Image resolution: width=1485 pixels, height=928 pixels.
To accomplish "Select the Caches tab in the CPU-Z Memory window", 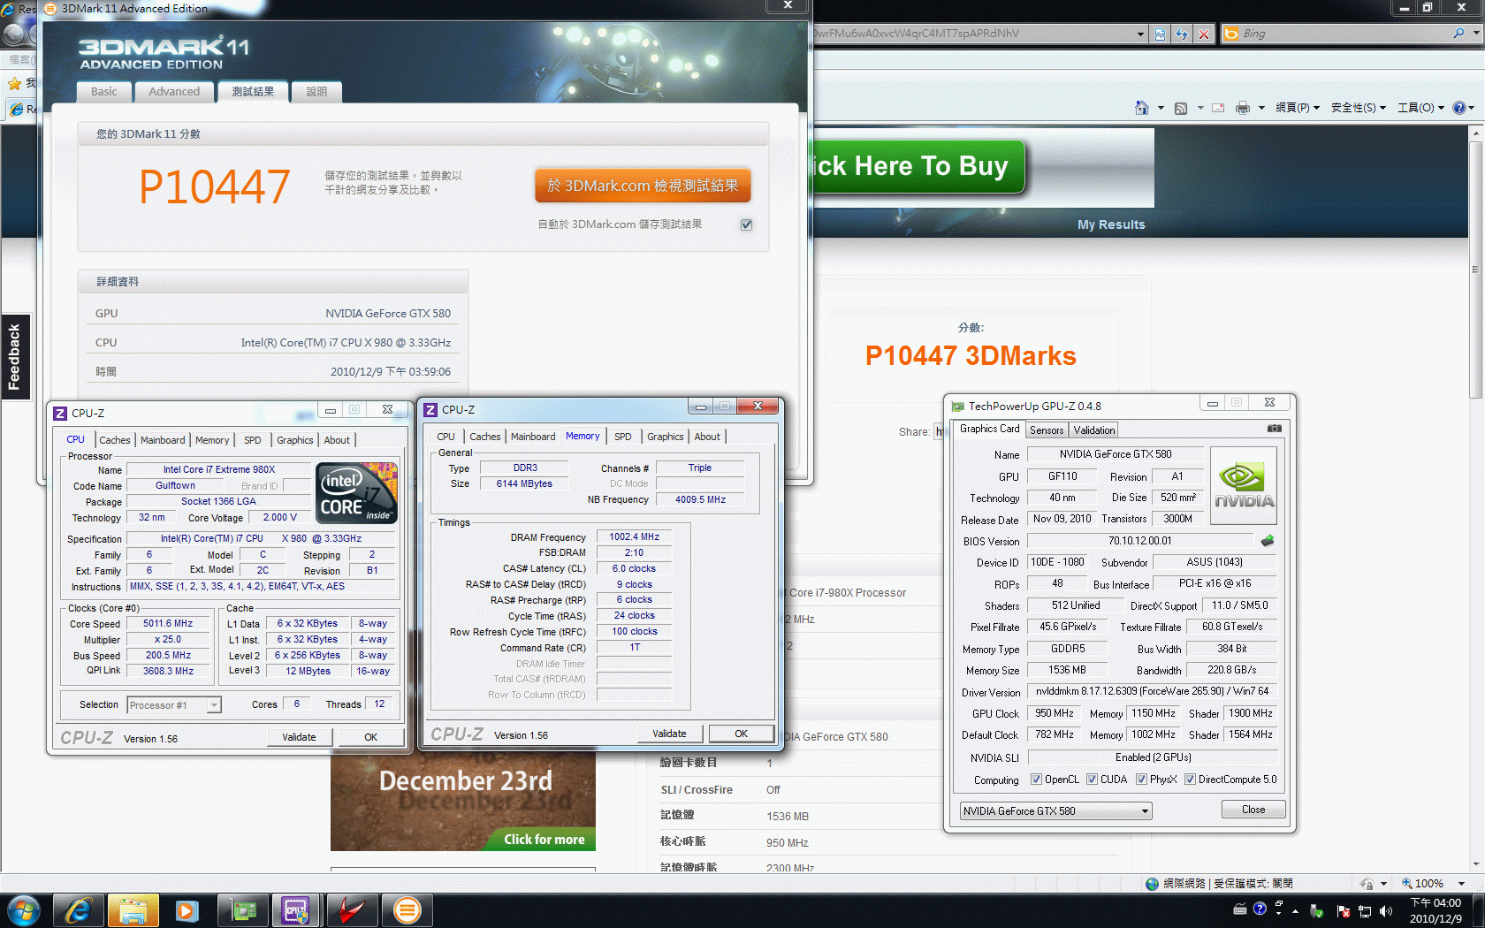I will tap(484, 437).
